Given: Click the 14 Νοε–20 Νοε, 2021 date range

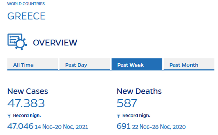Looking at the screenshot, I should pos(62,127).
